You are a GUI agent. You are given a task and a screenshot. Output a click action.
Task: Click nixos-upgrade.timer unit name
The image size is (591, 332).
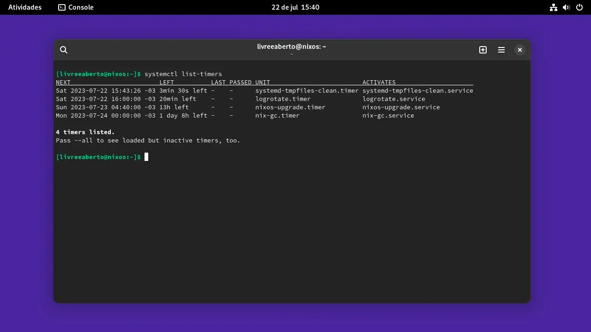290,107
